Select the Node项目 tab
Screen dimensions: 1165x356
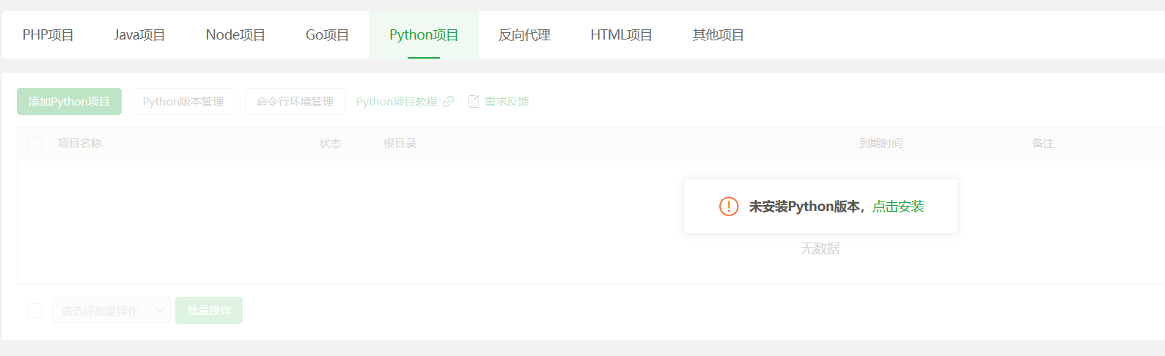(235, 35)
